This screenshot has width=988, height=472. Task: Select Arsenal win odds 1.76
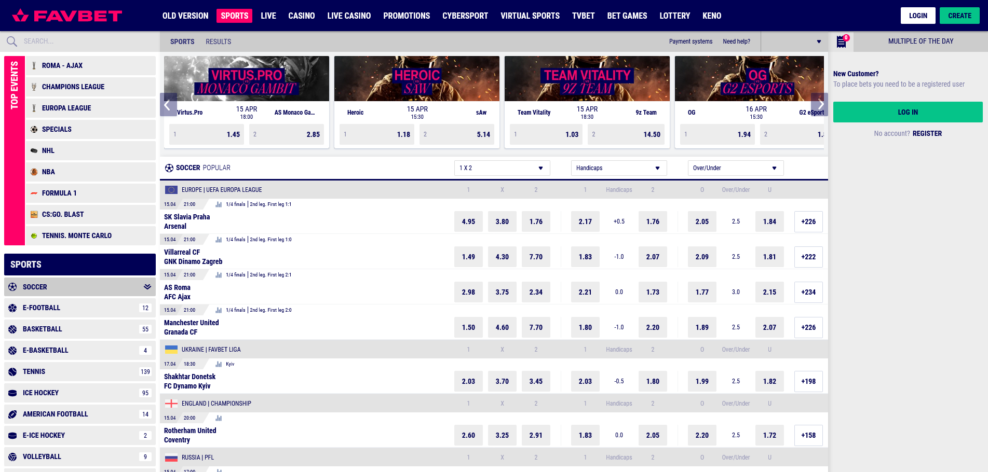536,221
